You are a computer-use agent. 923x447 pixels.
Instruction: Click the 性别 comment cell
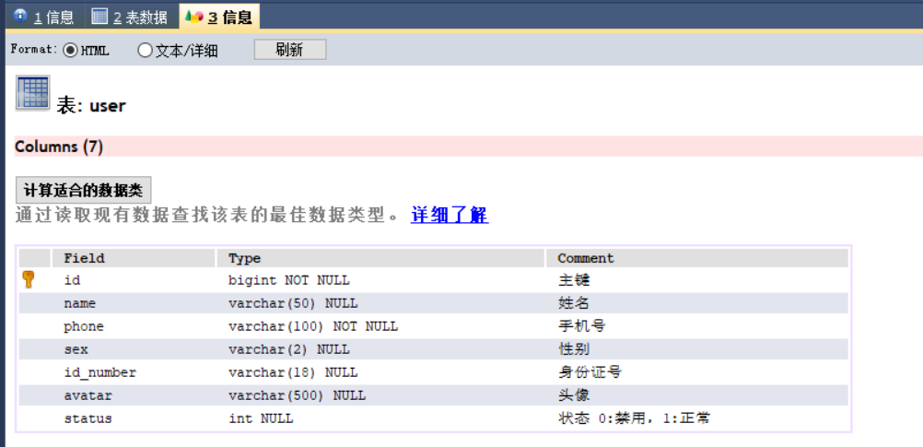point(697,349)
